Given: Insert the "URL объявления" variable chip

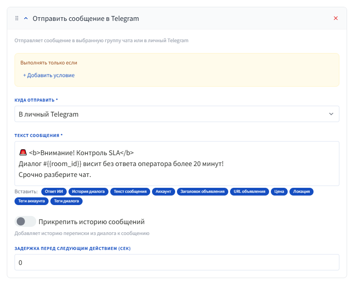Looking at the screenshot, I should 250,191.
